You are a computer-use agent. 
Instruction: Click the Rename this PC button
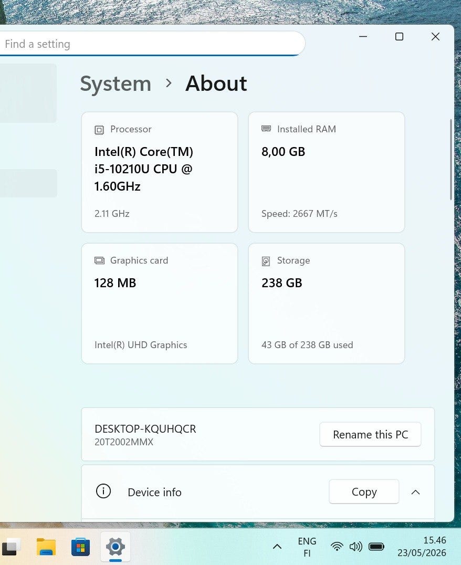[x=370, y=435]
